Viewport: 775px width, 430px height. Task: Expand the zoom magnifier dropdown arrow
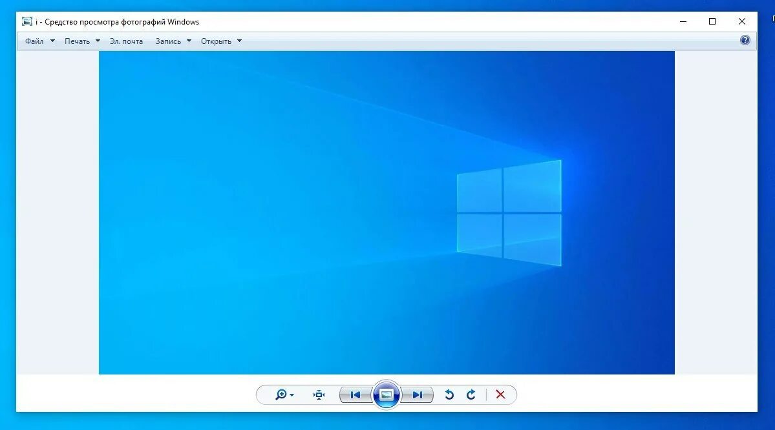pyautogui.click(x=292, y=395)
